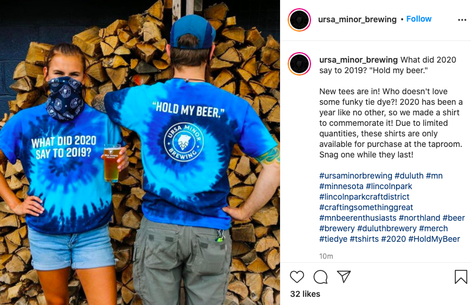The width and height of the screenshot is (471, 305).
Task: Open the header profile avatar of ursa_minor_brewing
Action: click(299, 20)
